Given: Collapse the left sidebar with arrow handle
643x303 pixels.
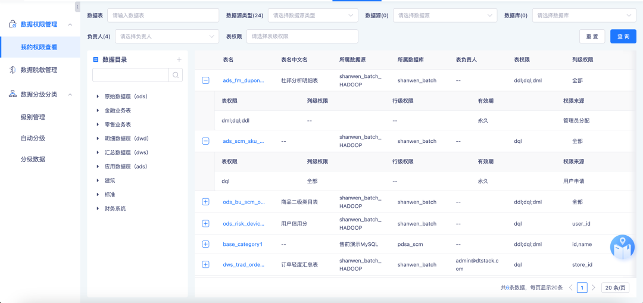Looking at the screenshot, I should coord(77,7).
